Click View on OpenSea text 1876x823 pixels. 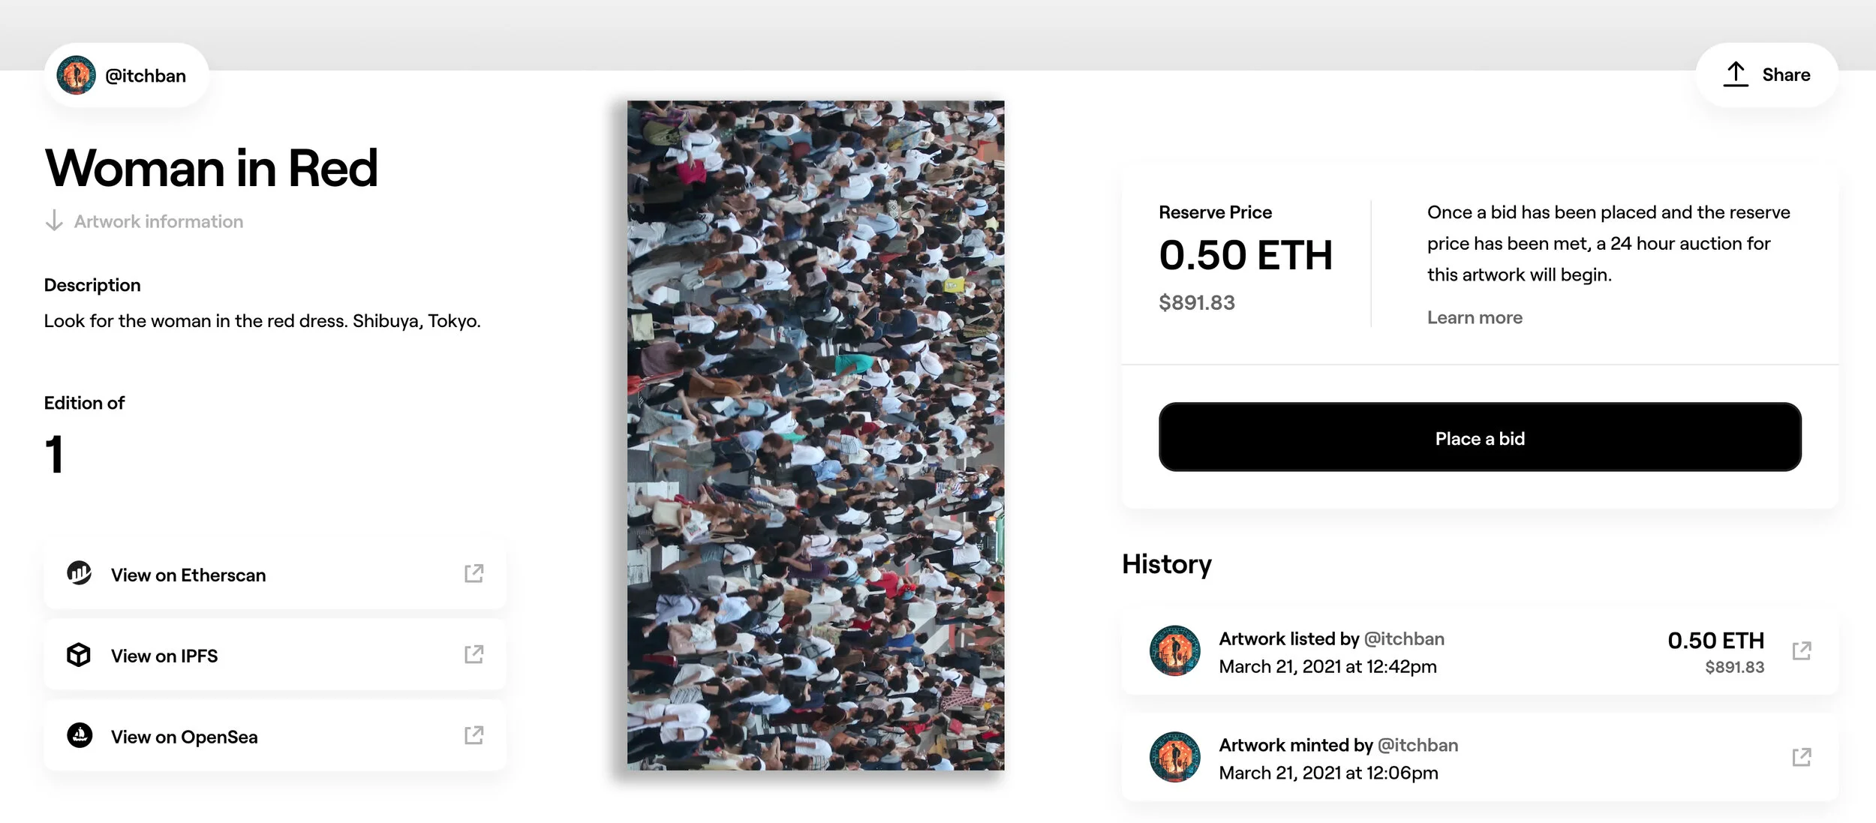(x=184, y=737)
